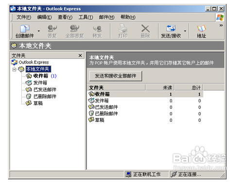Minimize the Outlook Express window
This screenshot has height=182, width=243.
(208, 9)
